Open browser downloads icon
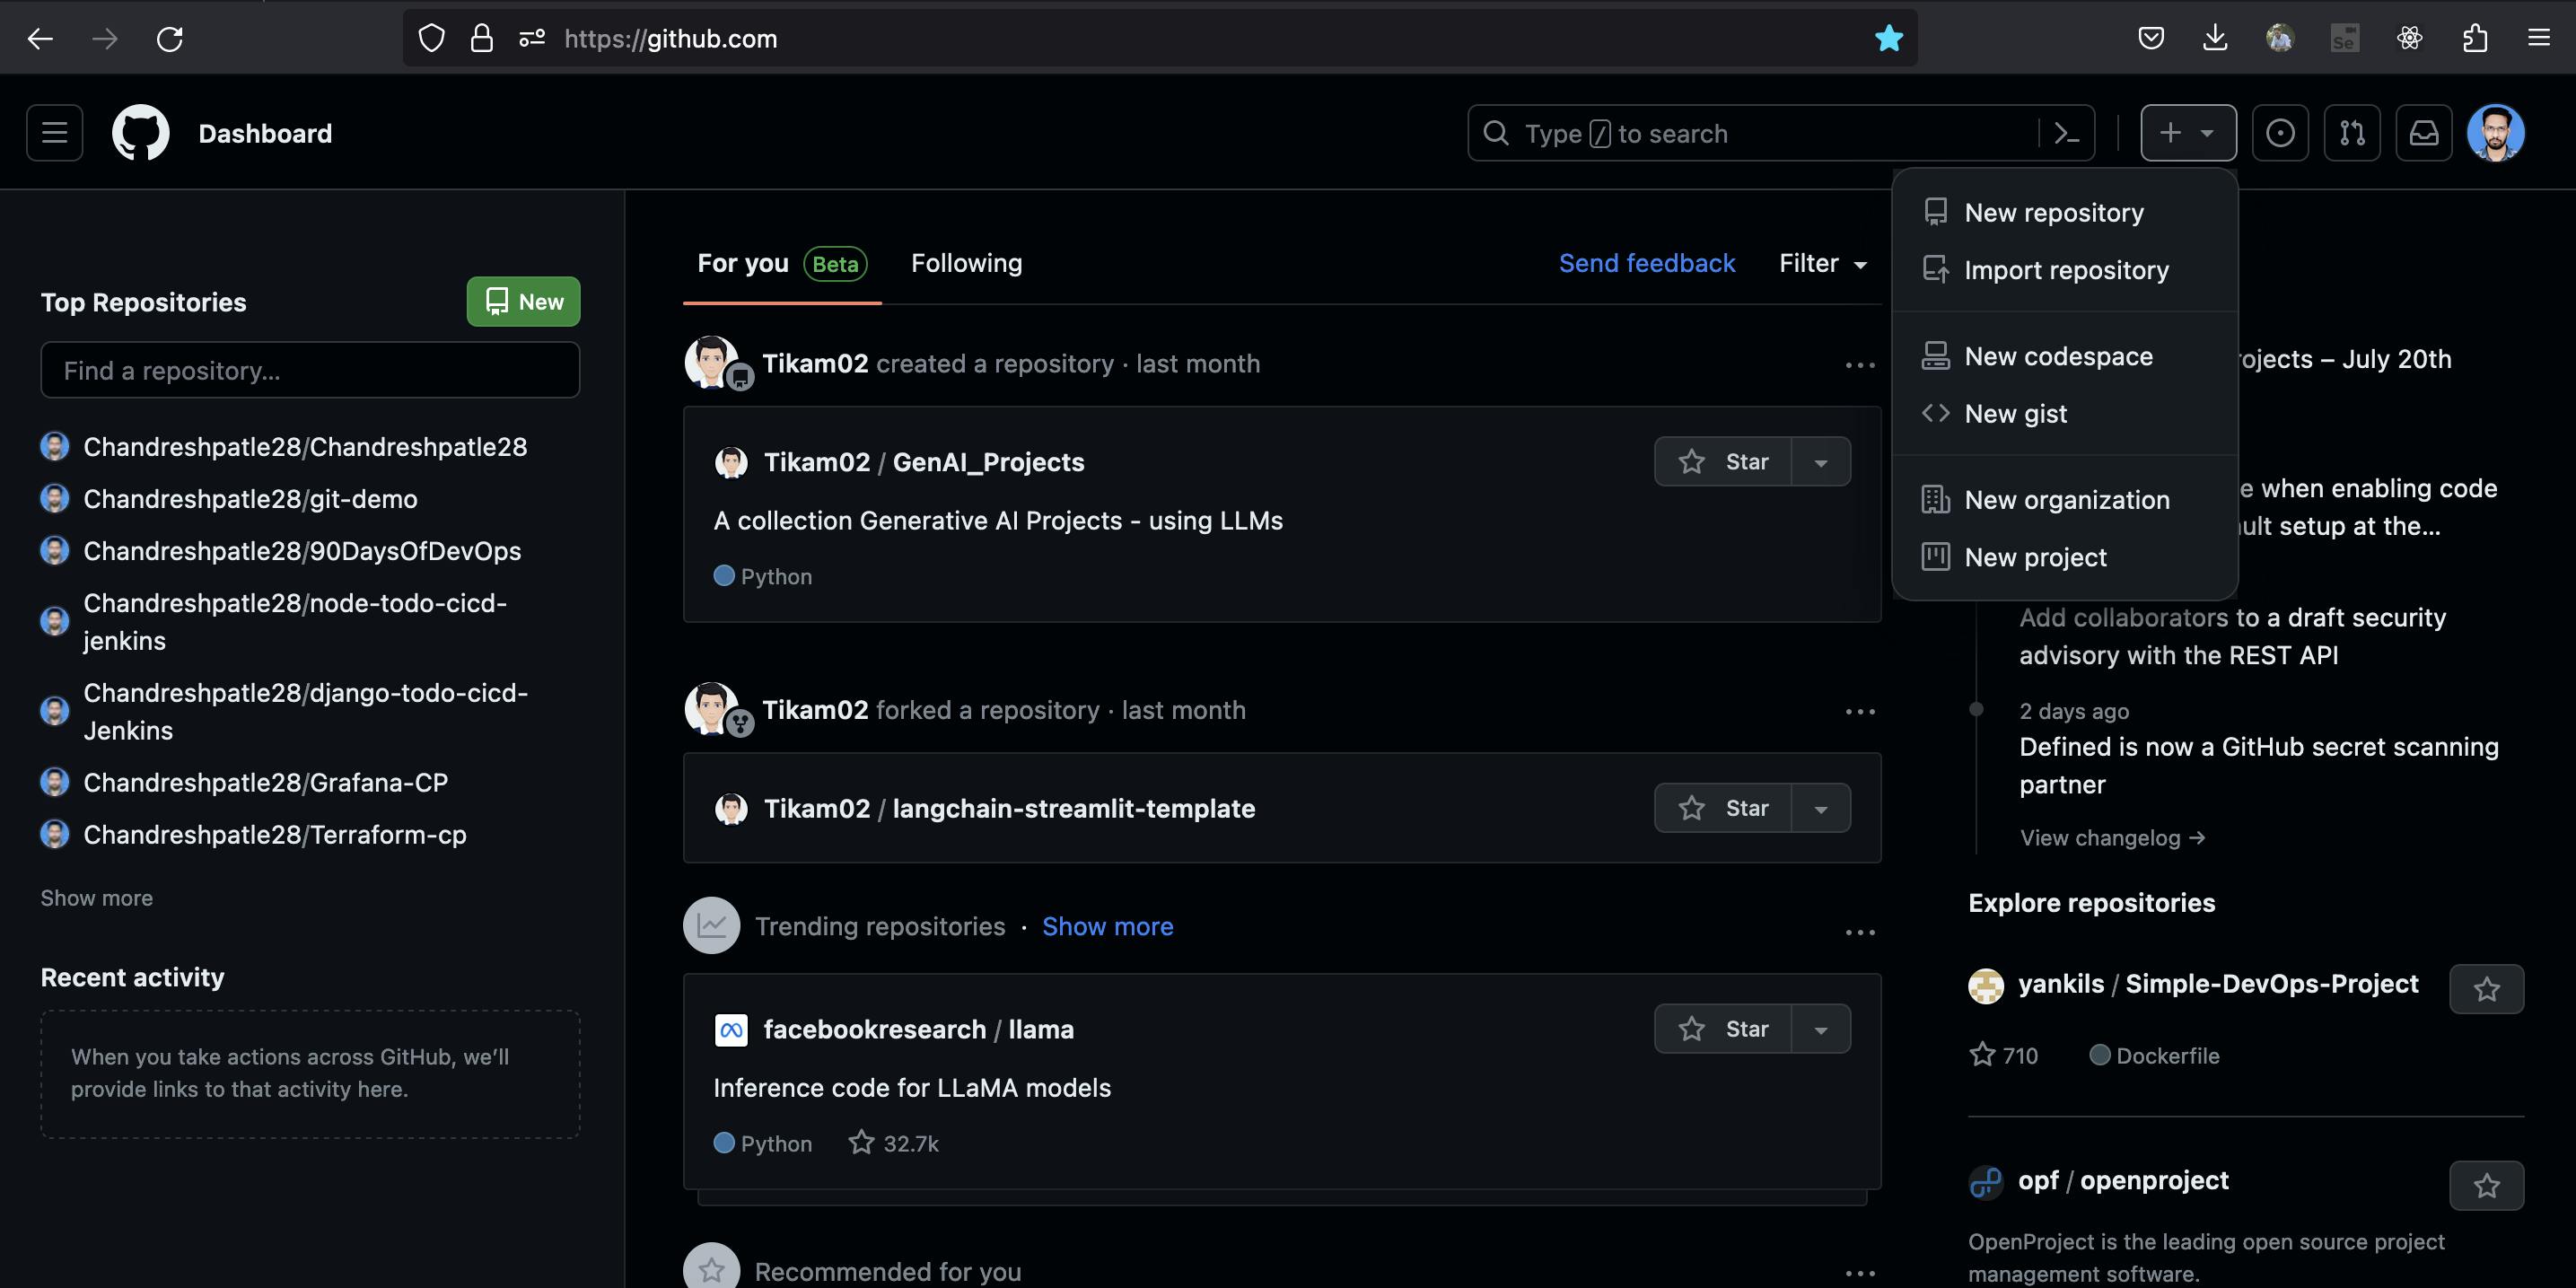The image size is (2576, 1288). [x=2215, y=38]
